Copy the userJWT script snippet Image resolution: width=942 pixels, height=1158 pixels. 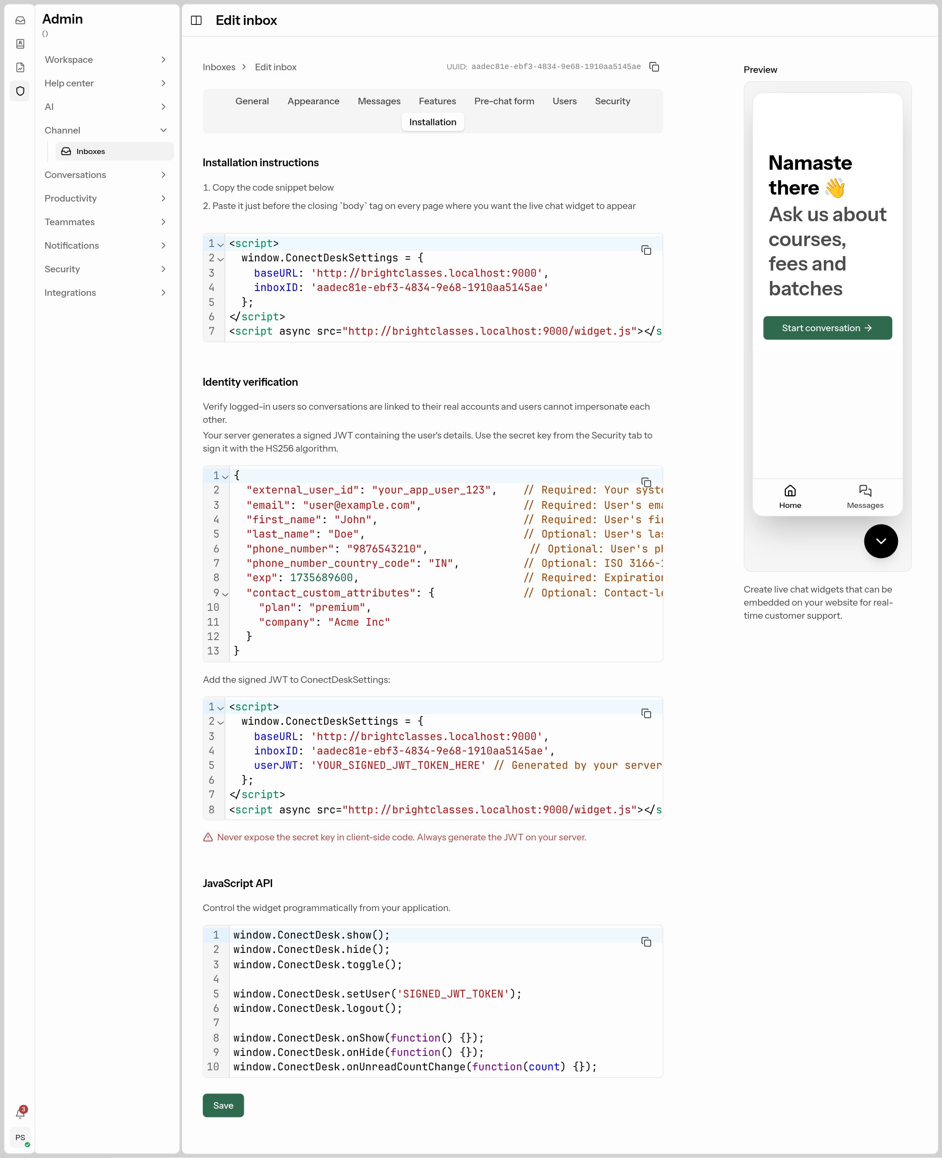[x=646, y=713]
